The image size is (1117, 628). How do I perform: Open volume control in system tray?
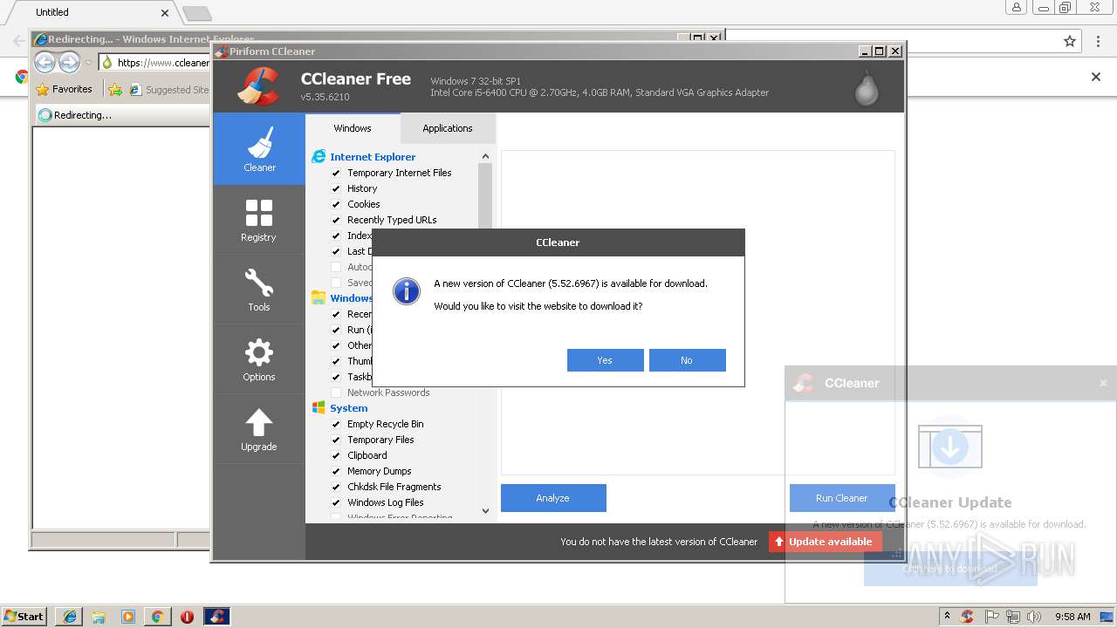1034,617
